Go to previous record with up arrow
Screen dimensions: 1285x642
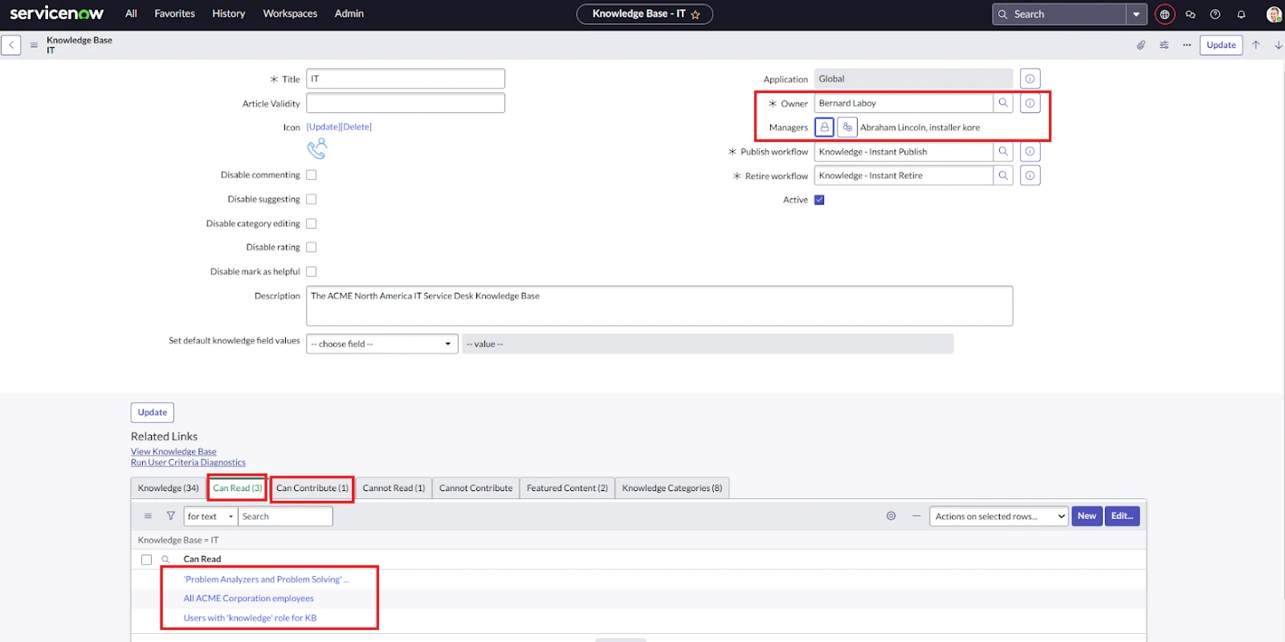point(1256,45)
